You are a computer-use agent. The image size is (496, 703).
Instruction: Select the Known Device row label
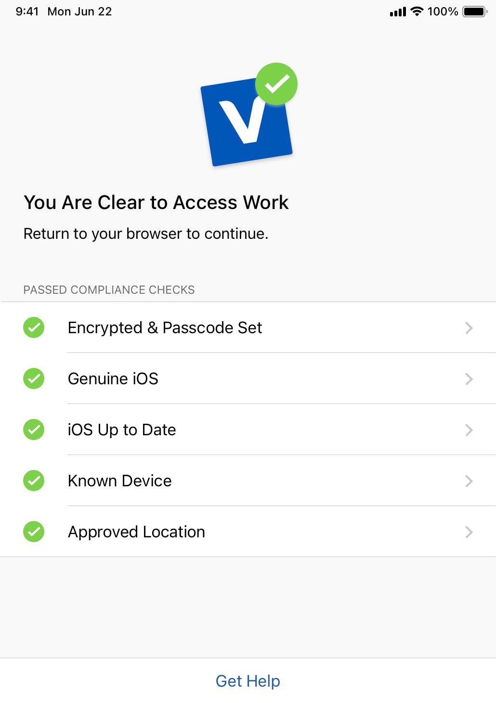click(x=120, y=481)
